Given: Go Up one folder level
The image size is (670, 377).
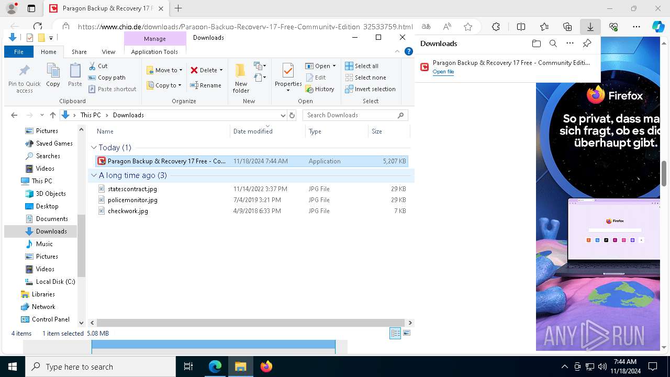Looking at the screenshot, I should coord(52,115).
